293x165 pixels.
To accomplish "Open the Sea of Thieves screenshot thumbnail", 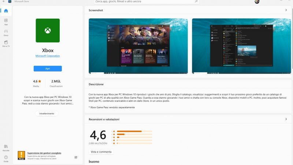I will 138,46.
